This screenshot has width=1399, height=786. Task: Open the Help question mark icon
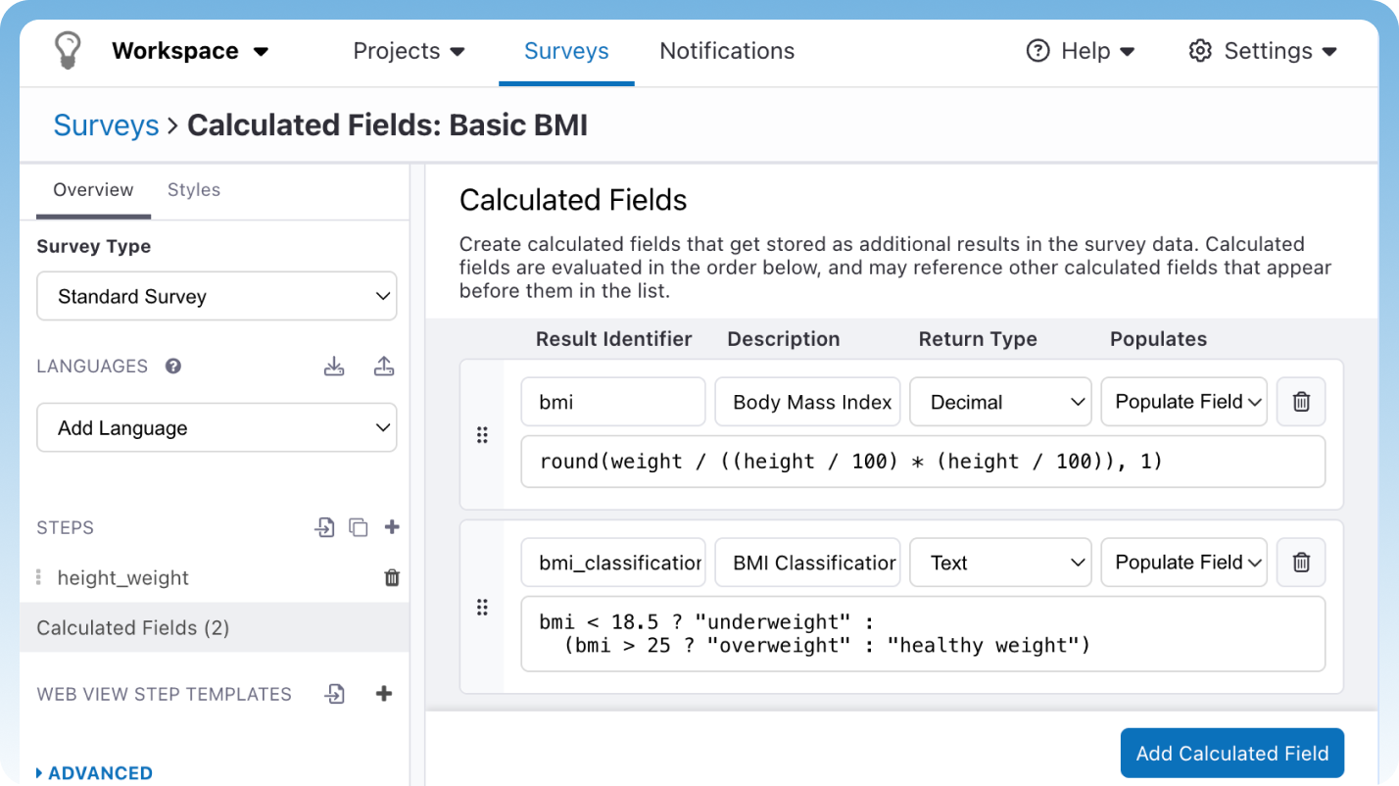pos(1037,50)
